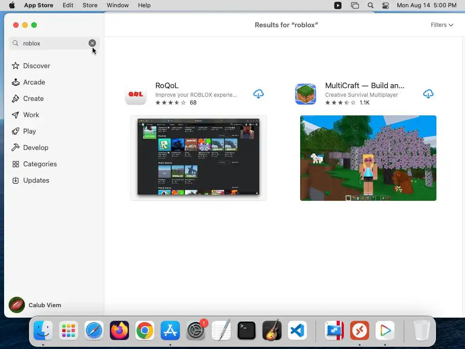Click into the roblox search field
The image size is (465, 349).
54,43
